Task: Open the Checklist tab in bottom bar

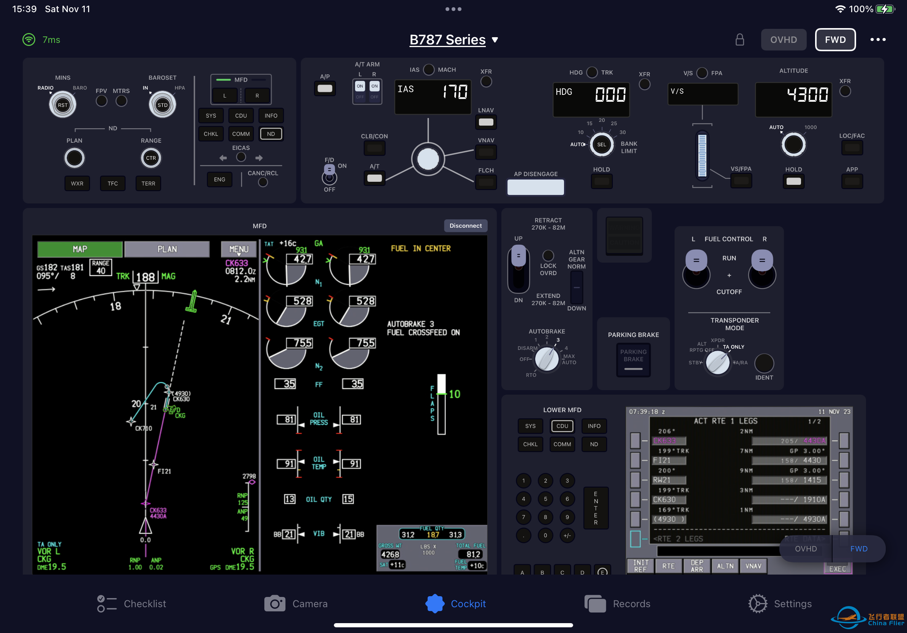Action: coord(131,604)
